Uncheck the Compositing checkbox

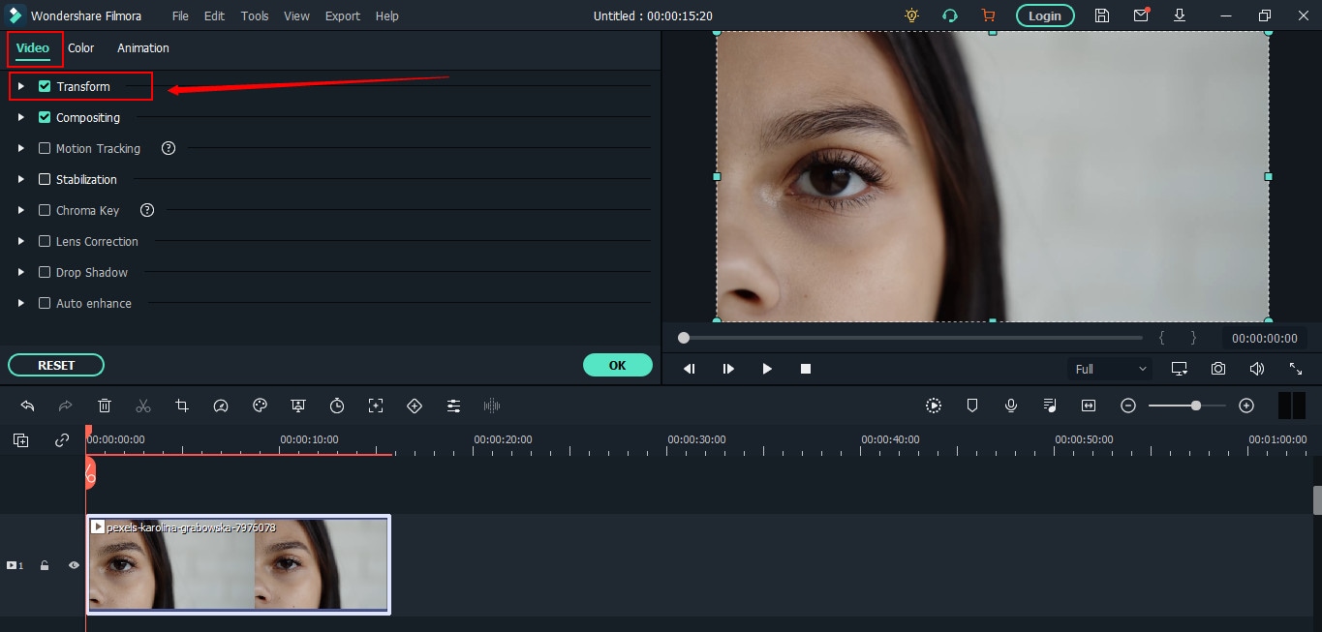pyautogui.click(x=45, y=117)
